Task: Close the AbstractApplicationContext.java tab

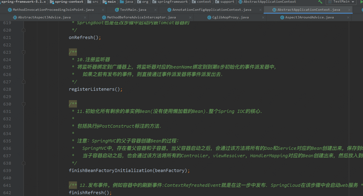Action: [349, 10]
